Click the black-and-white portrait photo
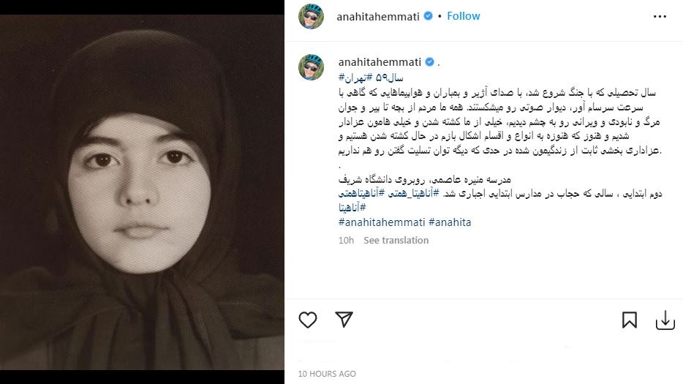 tap(142, 192)
